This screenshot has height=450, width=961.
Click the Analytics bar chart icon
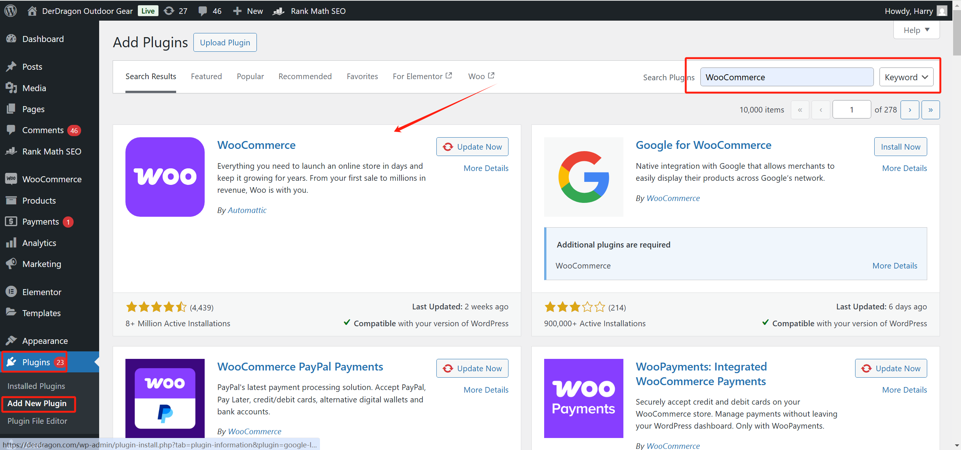point(11,243)
